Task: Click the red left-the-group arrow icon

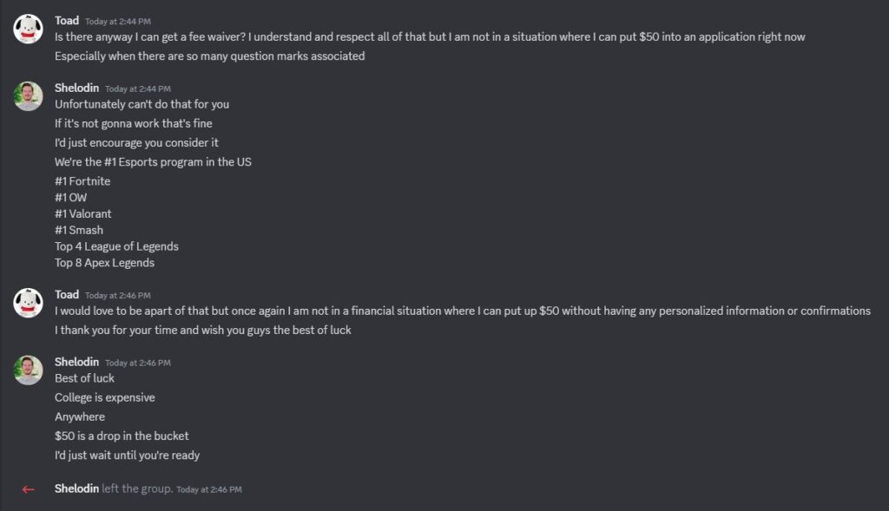Action: tap(28, 489)
